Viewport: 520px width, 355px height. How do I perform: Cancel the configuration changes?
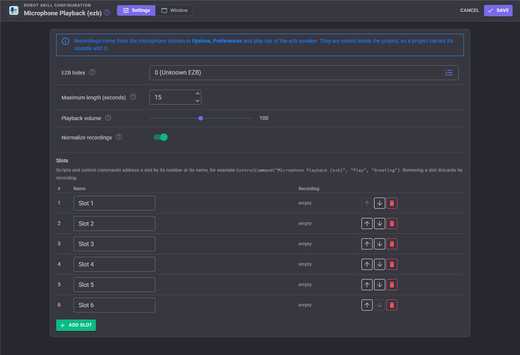click(x=469, y=10)
